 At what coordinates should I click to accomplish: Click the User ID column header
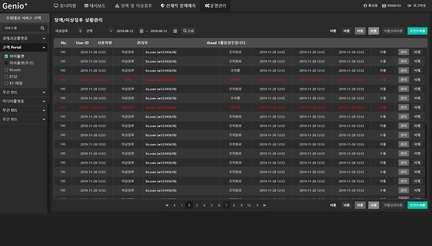[x=83, y=43]
